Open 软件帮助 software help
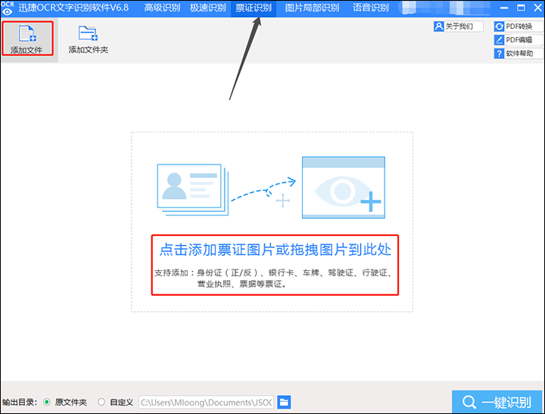This screenshot has height=414, width=545. coord(513,54)
